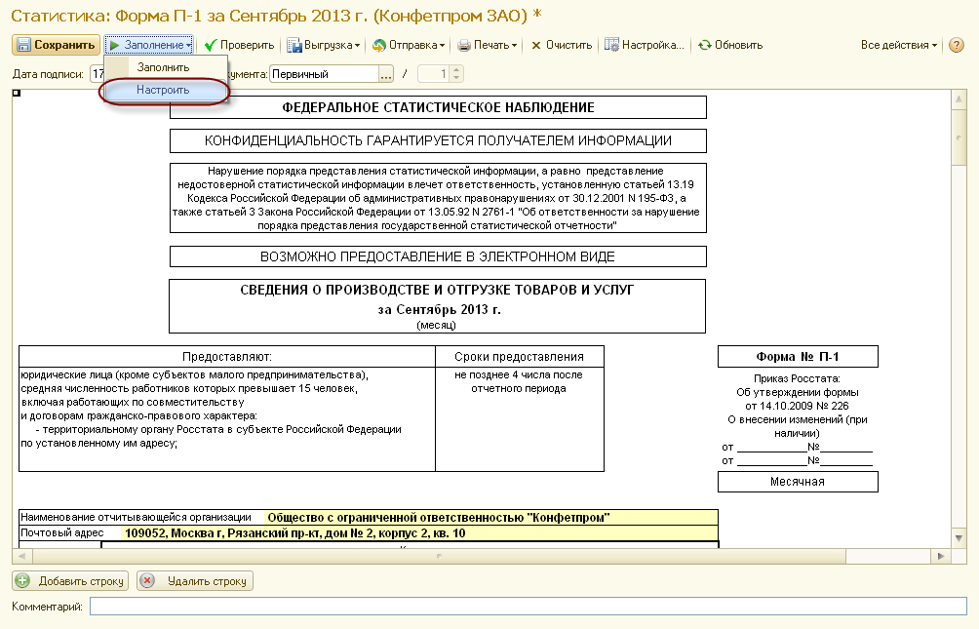Screen dimensions: 979x629
Task: Click the floppy disk save icon
Action: click(x=23, y=45)
